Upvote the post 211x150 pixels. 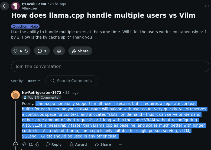(x=15, y=51)
